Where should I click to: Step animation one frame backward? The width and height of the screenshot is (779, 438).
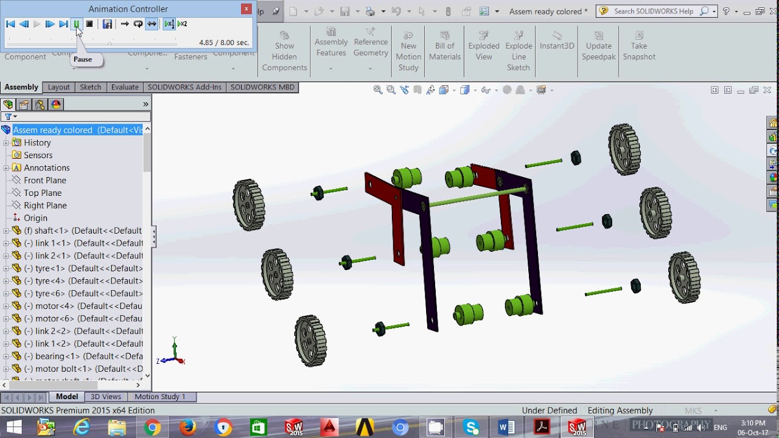(x=24, y=24)
